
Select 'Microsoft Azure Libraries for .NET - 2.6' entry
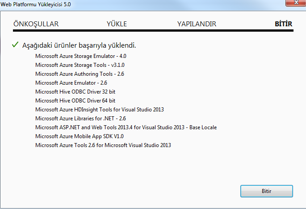tap(80, 119)
